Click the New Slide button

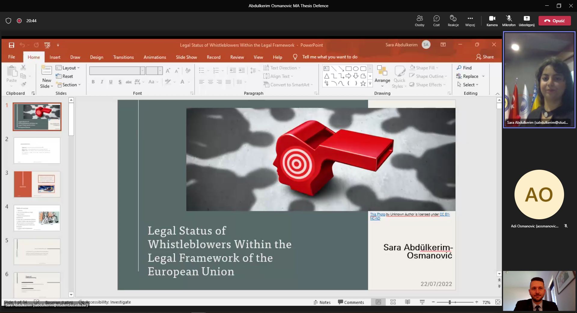47,77
